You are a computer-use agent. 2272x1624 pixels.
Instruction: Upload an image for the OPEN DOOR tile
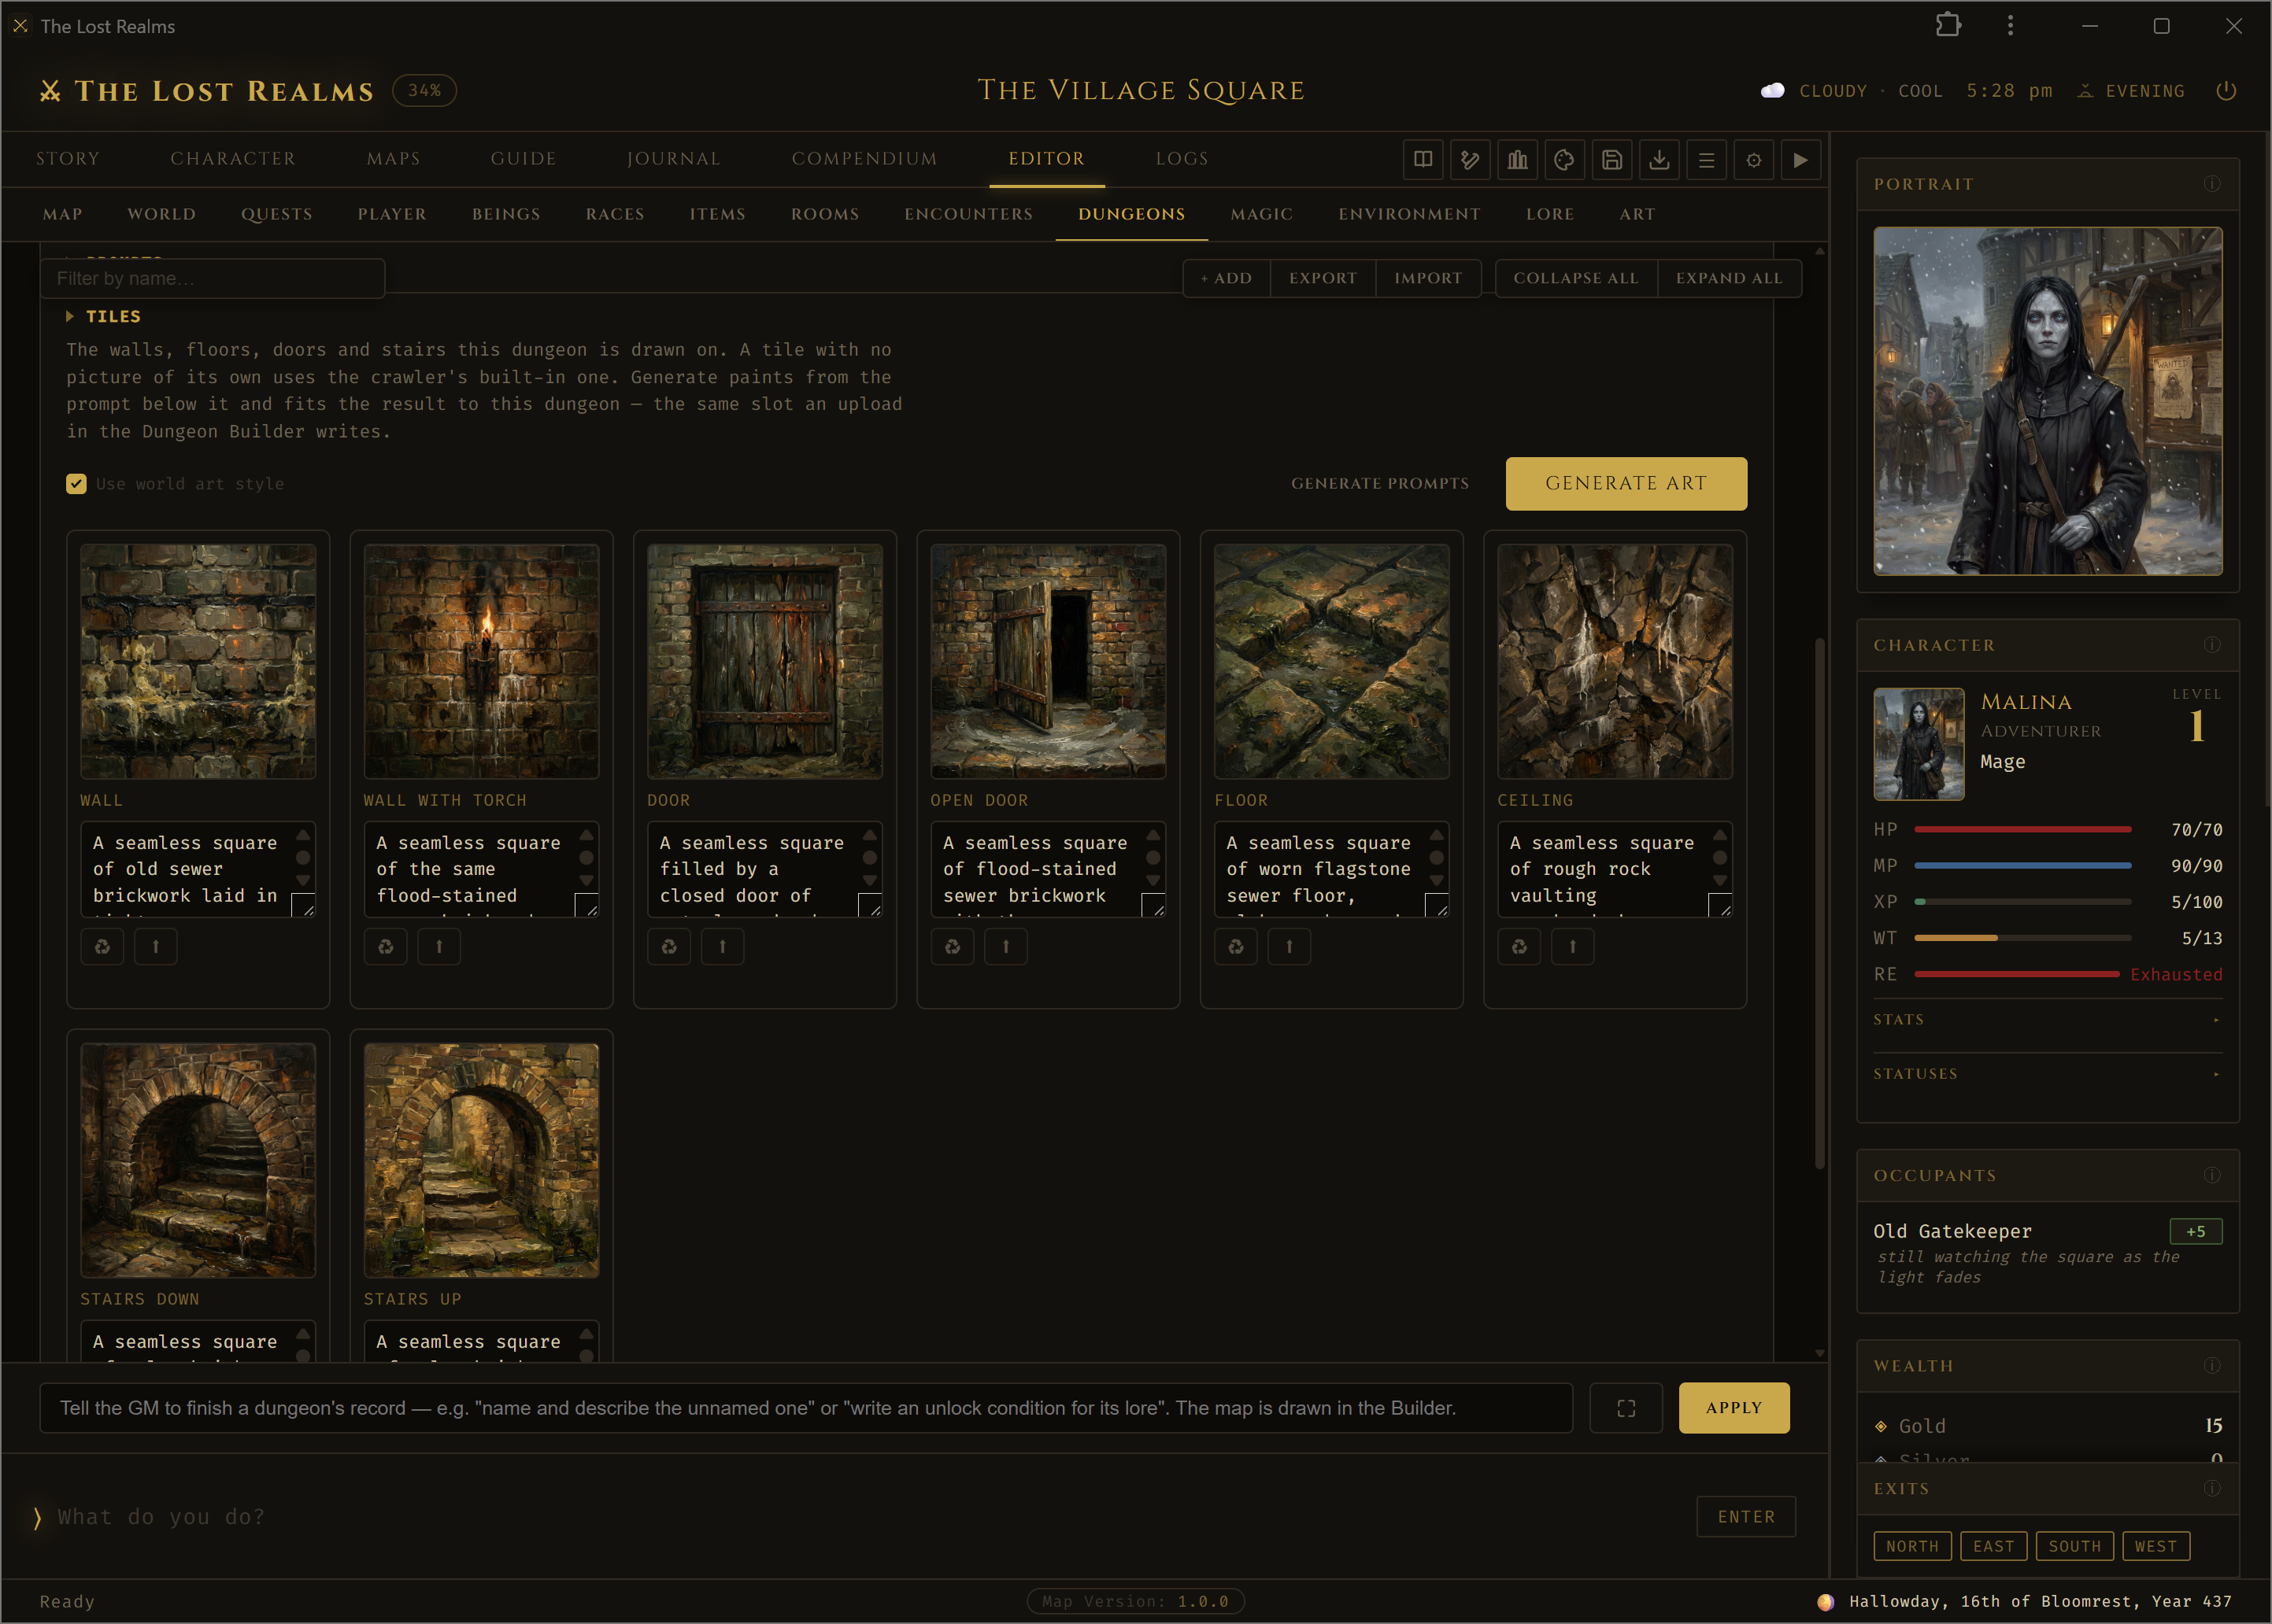1006,946
